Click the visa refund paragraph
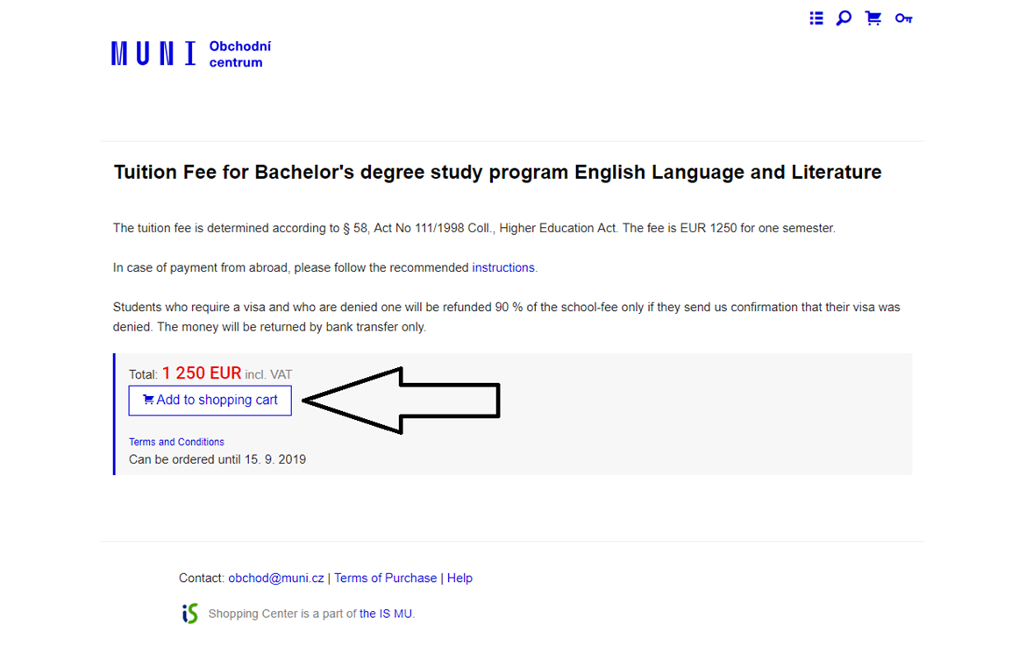 [506, 317]
